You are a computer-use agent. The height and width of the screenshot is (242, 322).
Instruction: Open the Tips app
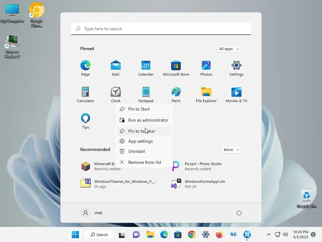pos(86,121)
